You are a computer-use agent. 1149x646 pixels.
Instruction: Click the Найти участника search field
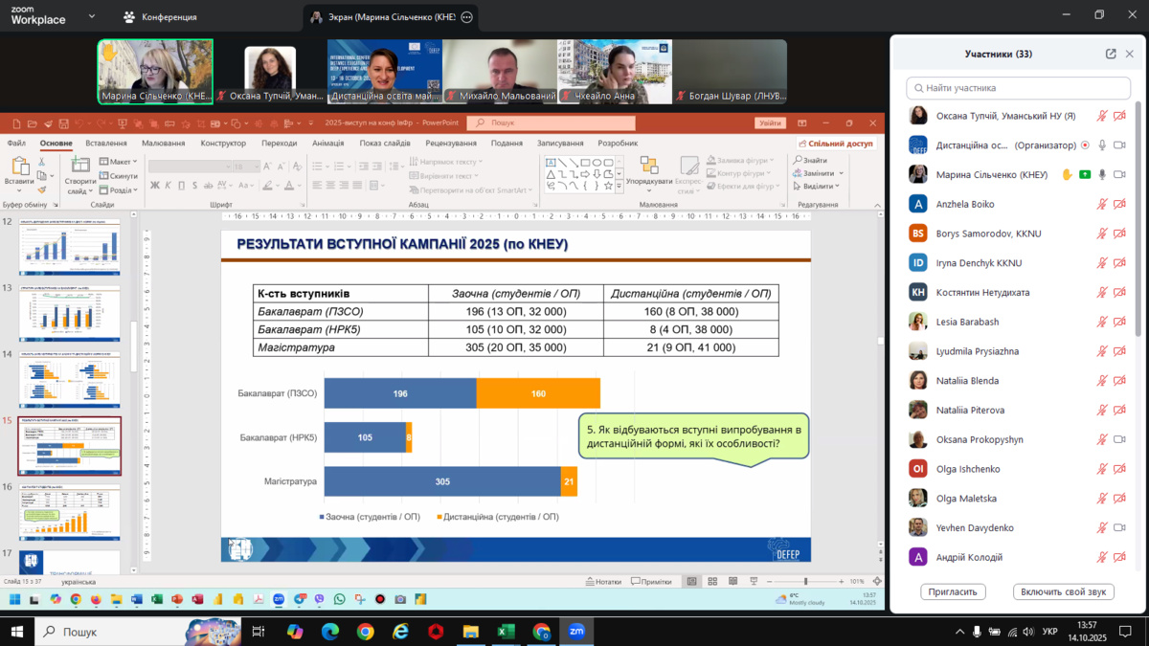[x=1018, y=88]
